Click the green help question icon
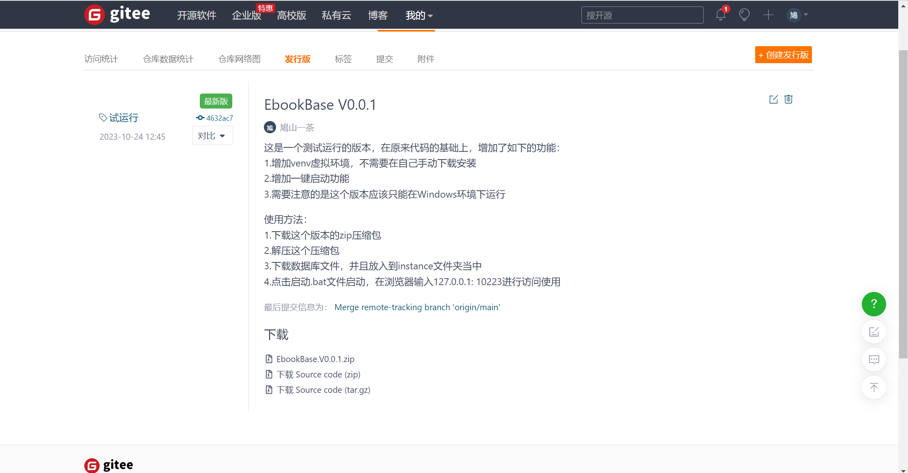The width and height of the screenshot is (908, 473). coord(874,304)
